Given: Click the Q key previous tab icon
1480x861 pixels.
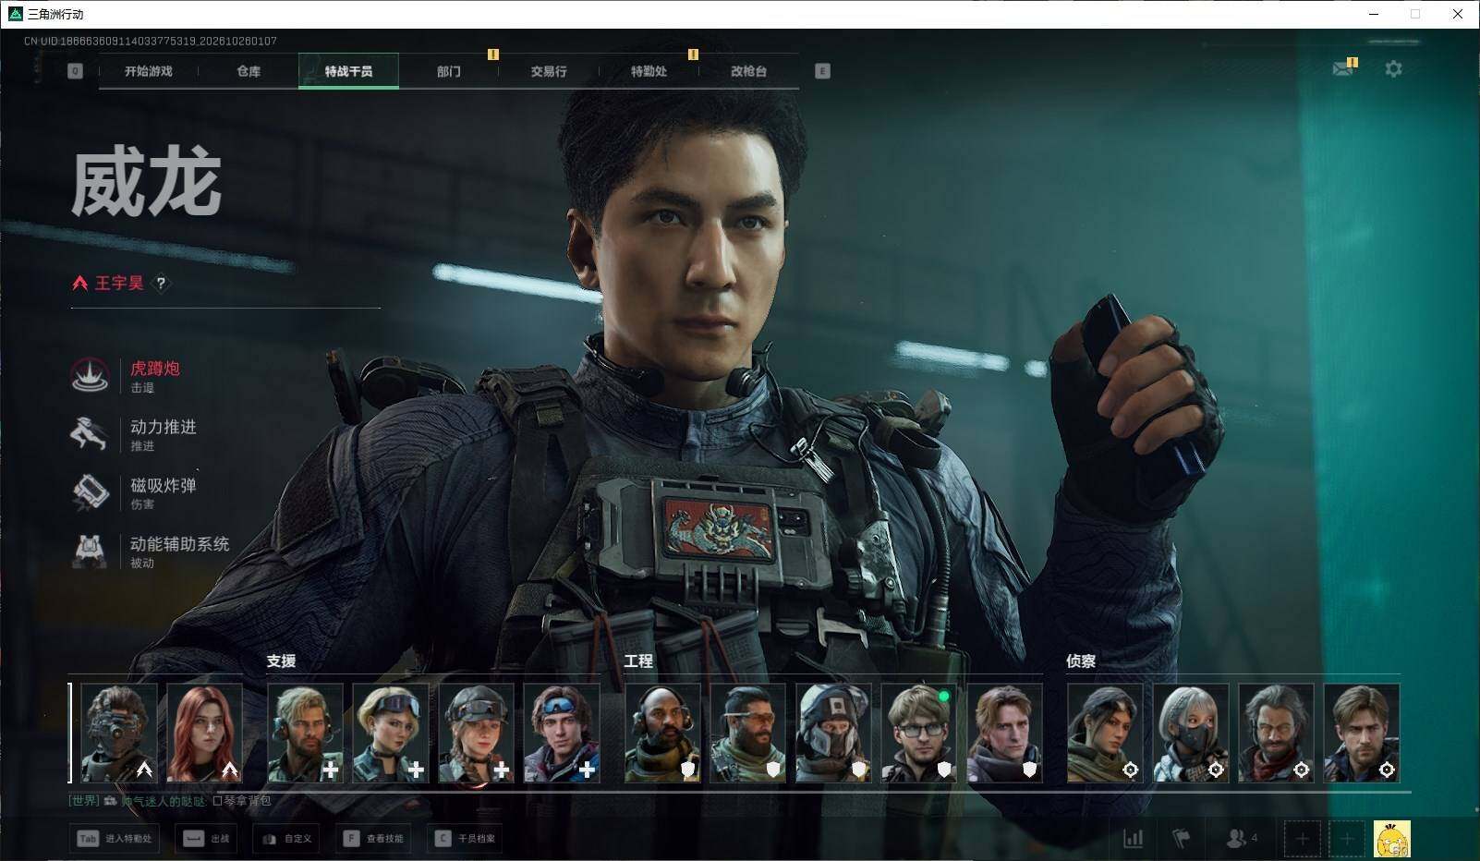Looking at the screenshot, I should pos(75,71).
